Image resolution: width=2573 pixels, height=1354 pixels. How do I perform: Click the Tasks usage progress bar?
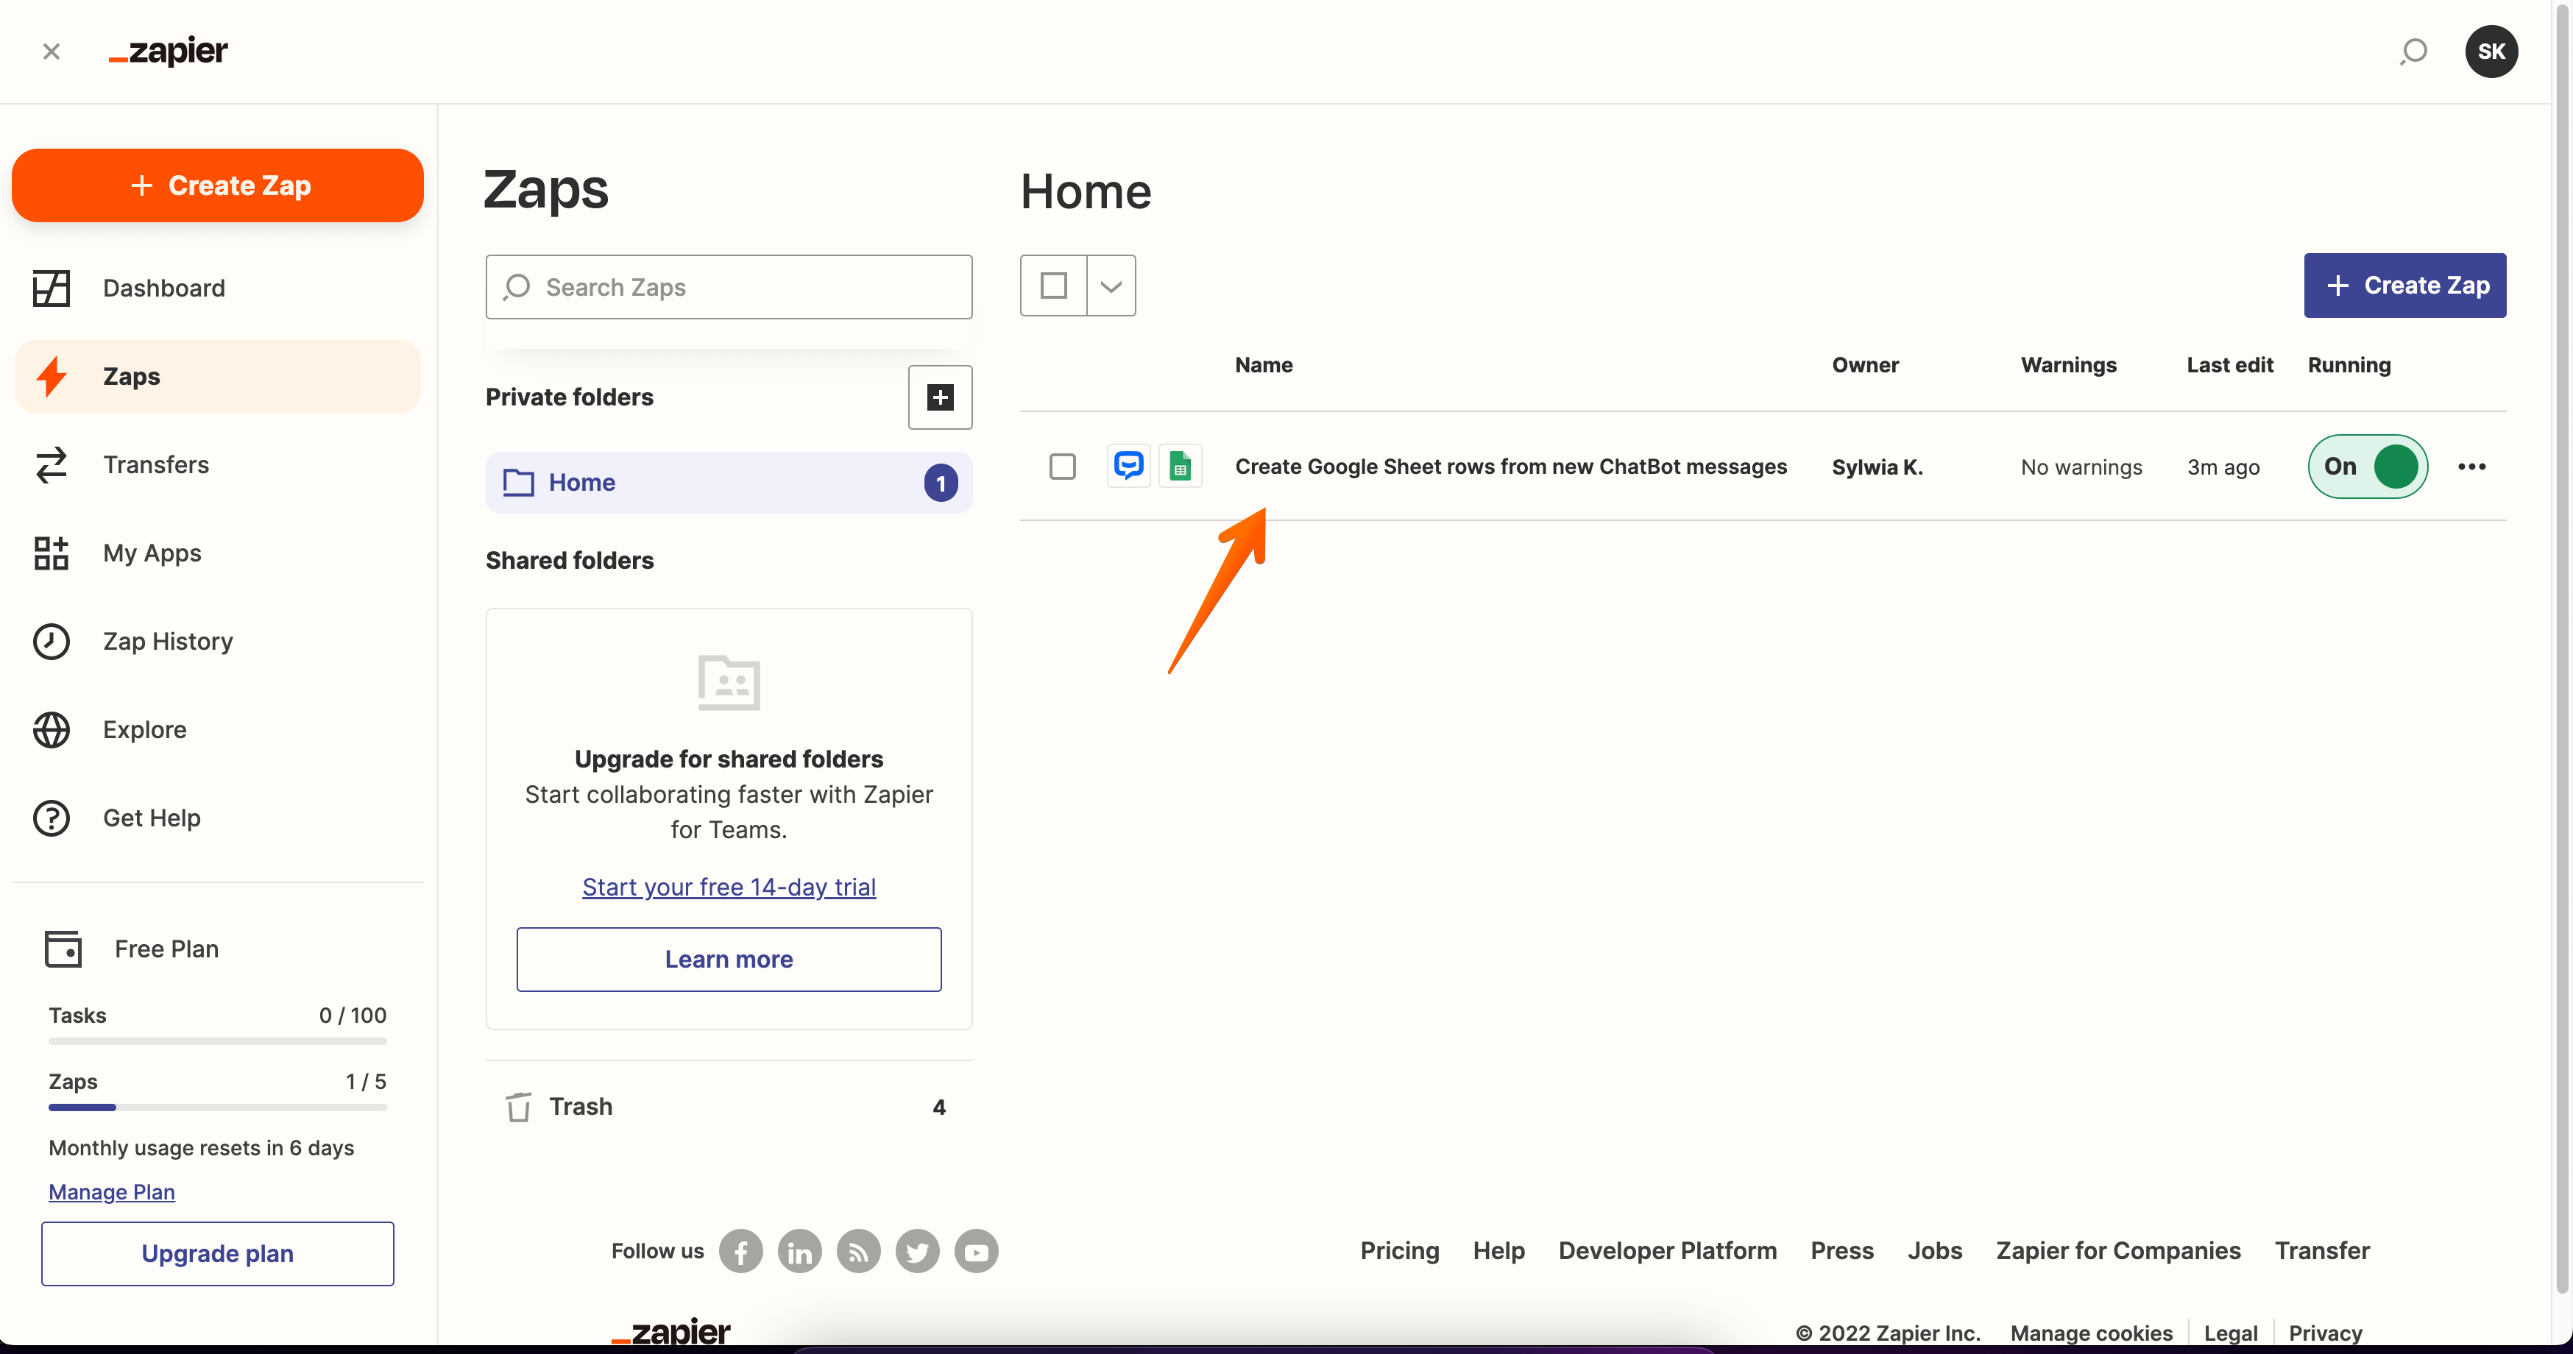[x=218, y=1041]
